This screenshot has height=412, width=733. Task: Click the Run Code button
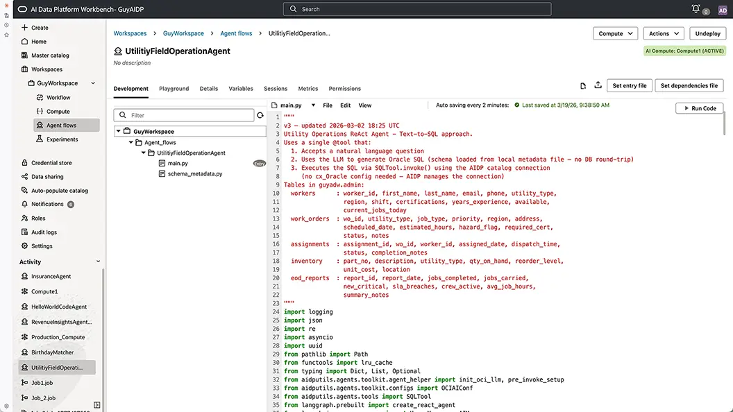point(700,108)
